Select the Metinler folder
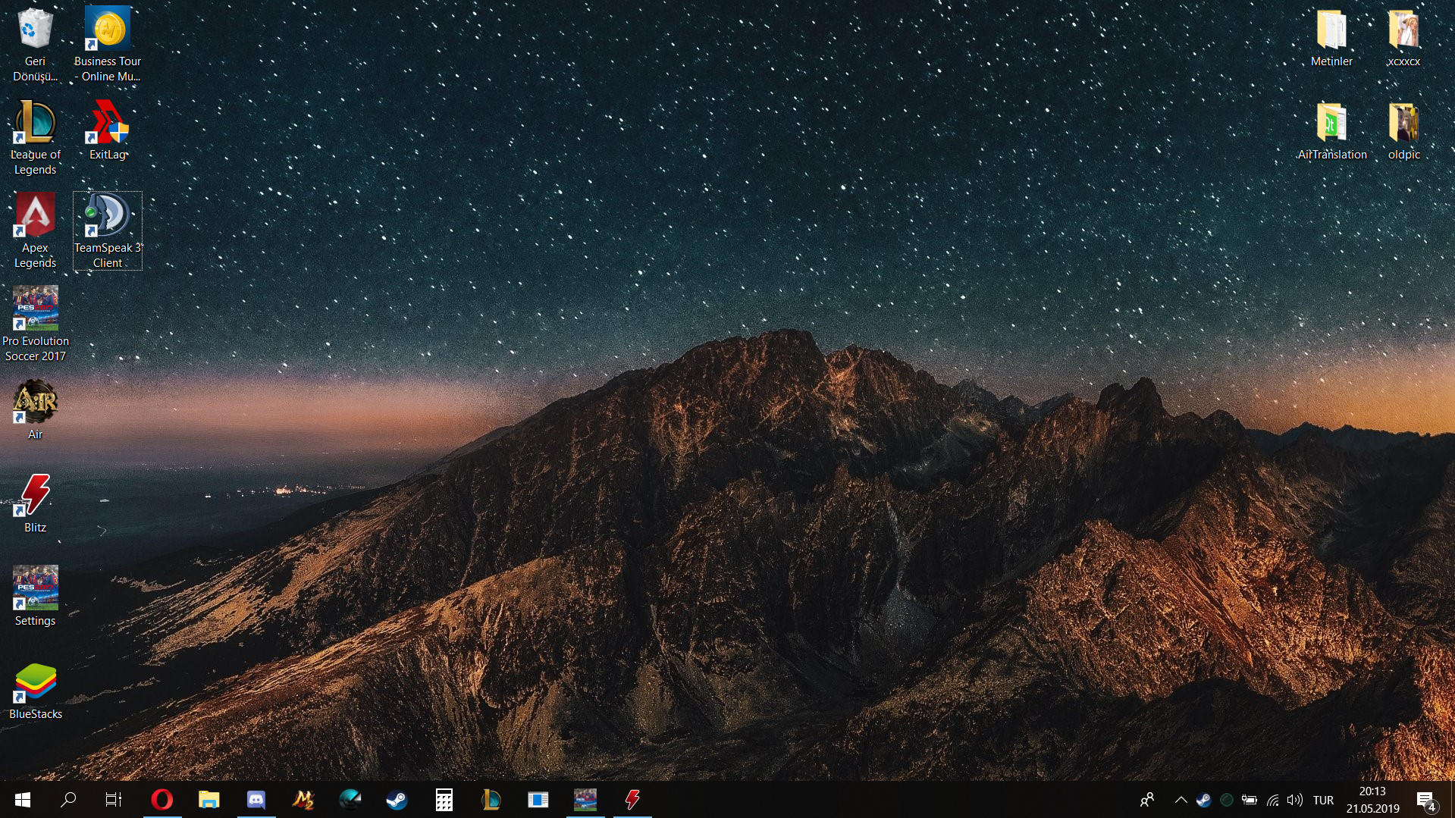This screenshot has width=1455, height=818. [1331, 38]
